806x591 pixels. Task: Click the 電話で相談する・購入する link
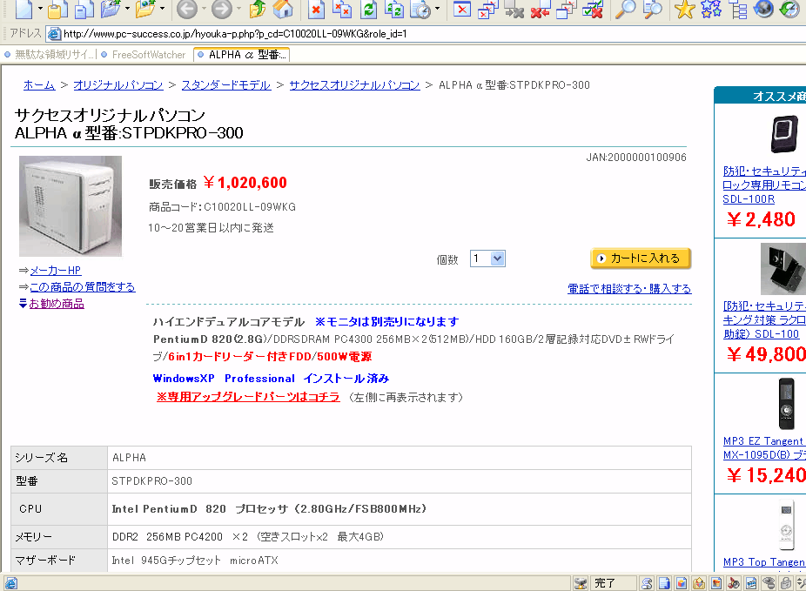[x=629, y=289]
